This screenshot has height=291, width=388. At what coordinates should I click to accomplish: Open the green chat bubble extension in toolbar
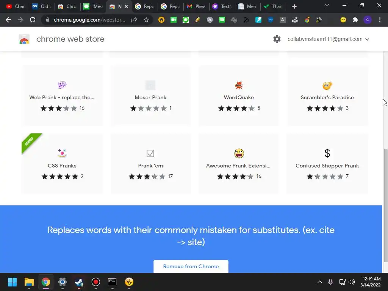(186, 20)
